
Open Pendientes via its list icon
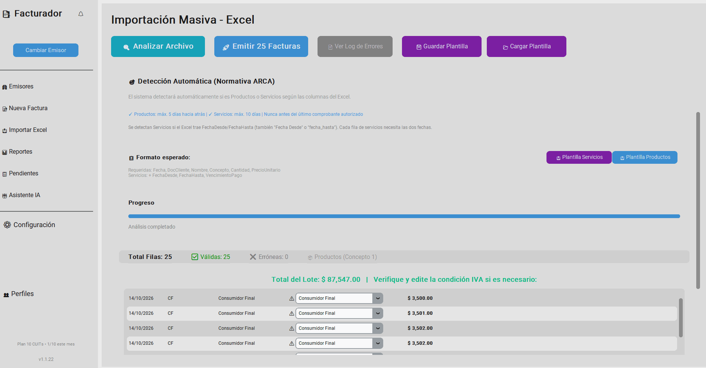pyautogui.click(x=5, y=174)
